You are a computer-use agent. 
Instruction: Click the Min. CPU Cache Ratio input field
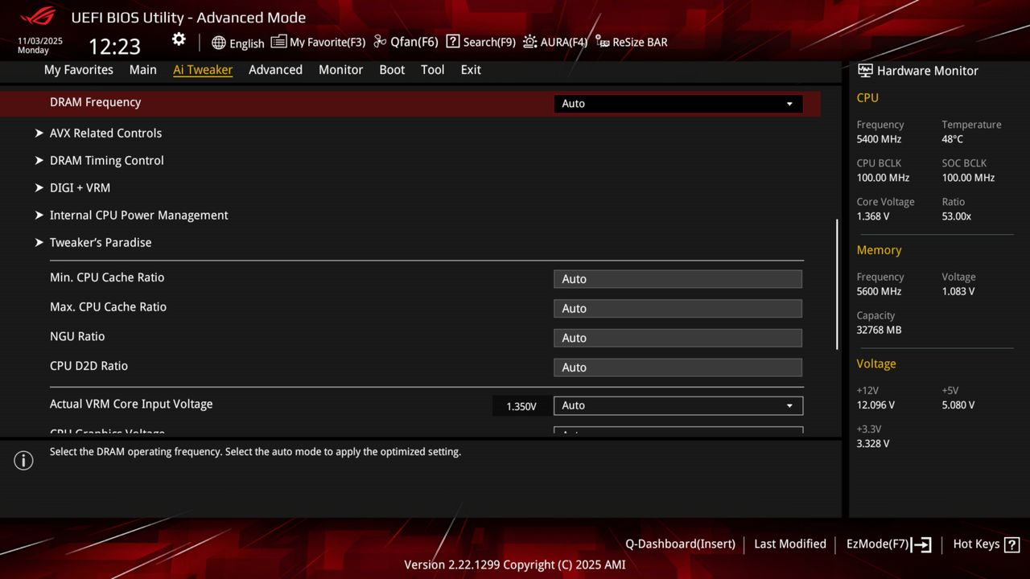(677, 278)
